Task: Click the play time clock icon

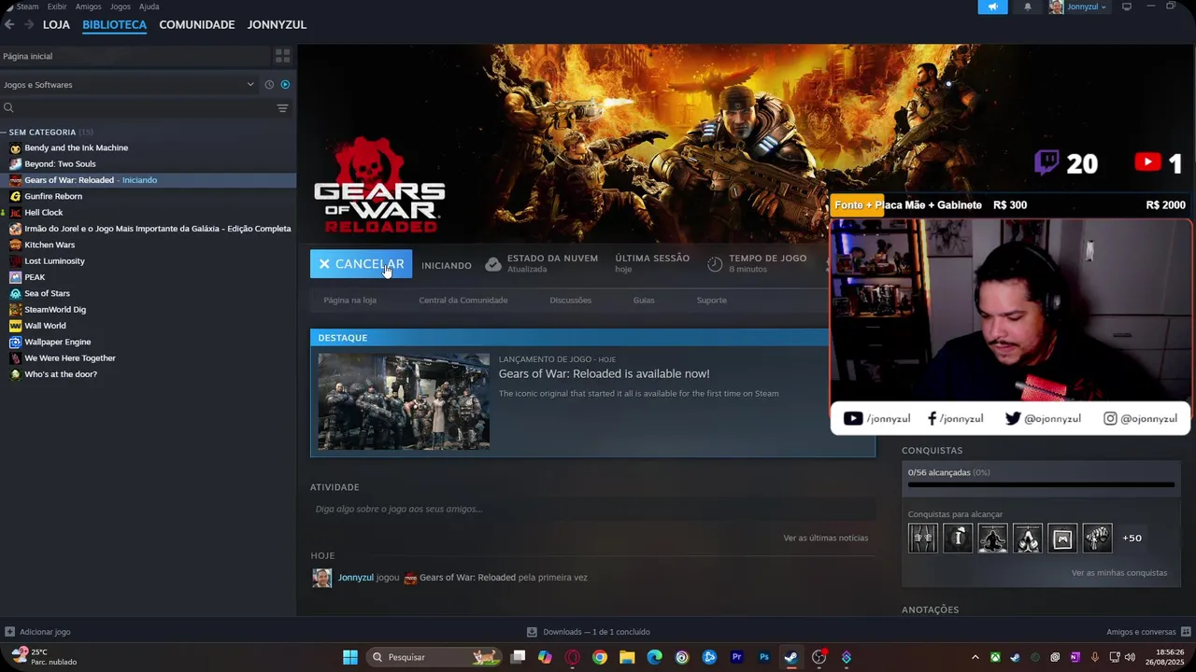Action: [715, 264]
